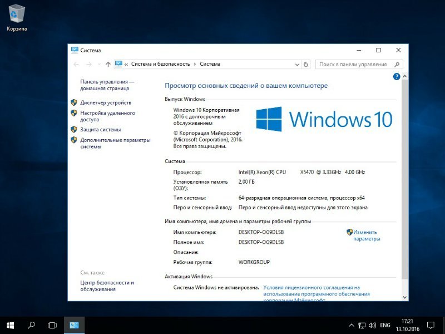Image resolution: width=445 pixels, height=334 pixels.
Task: Open the Windows Start menu
Action: click(10, 325)
